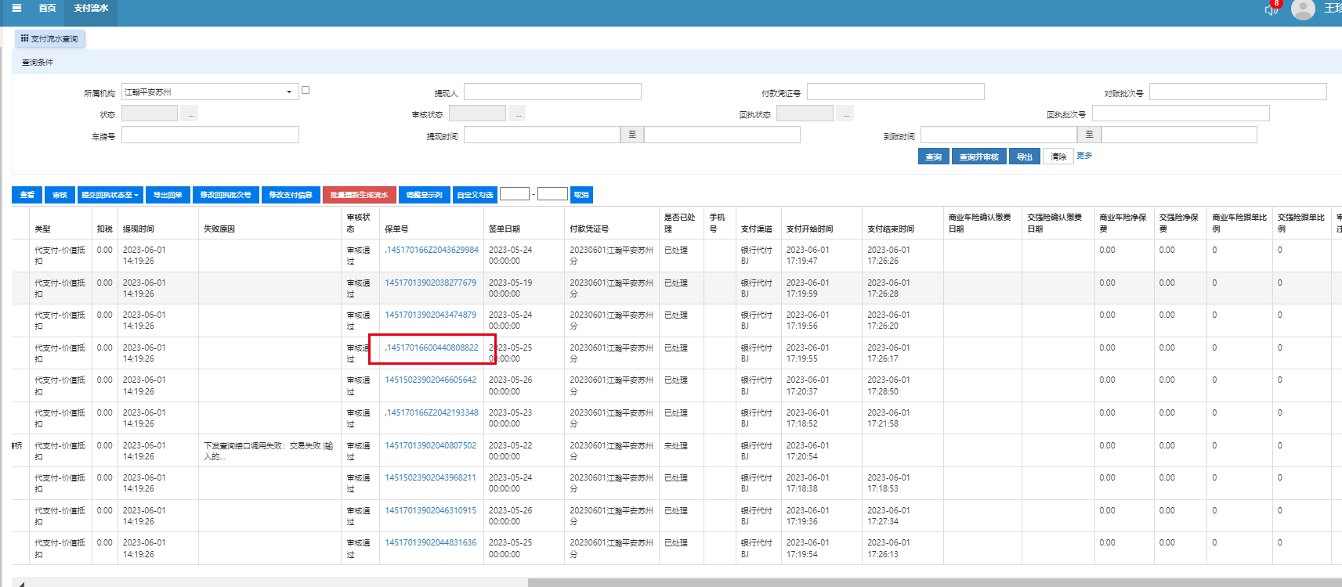Viewport: 1342px width, 587px height.
Task: Click the 支付流水查询 grid tab
Action: click(x=49, y=38)
